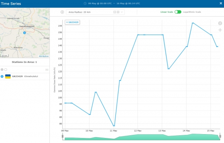The image size is (224, 143).
Task: Toggle Linear/Logarithmic scale switch
Action: click(178, 12)
